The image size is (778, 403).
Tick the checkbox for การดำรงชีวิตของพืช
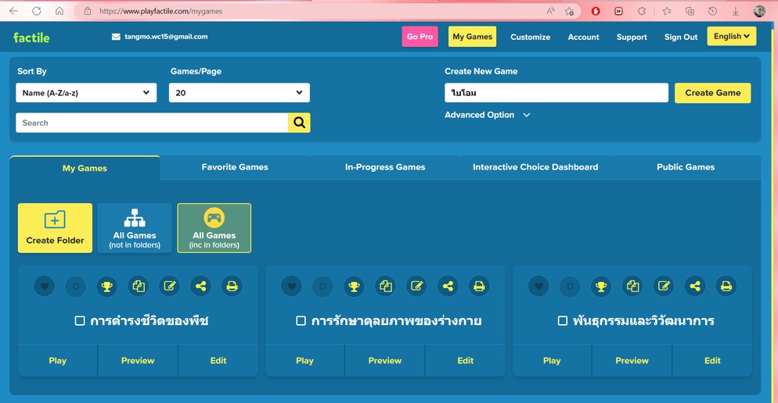80,321
